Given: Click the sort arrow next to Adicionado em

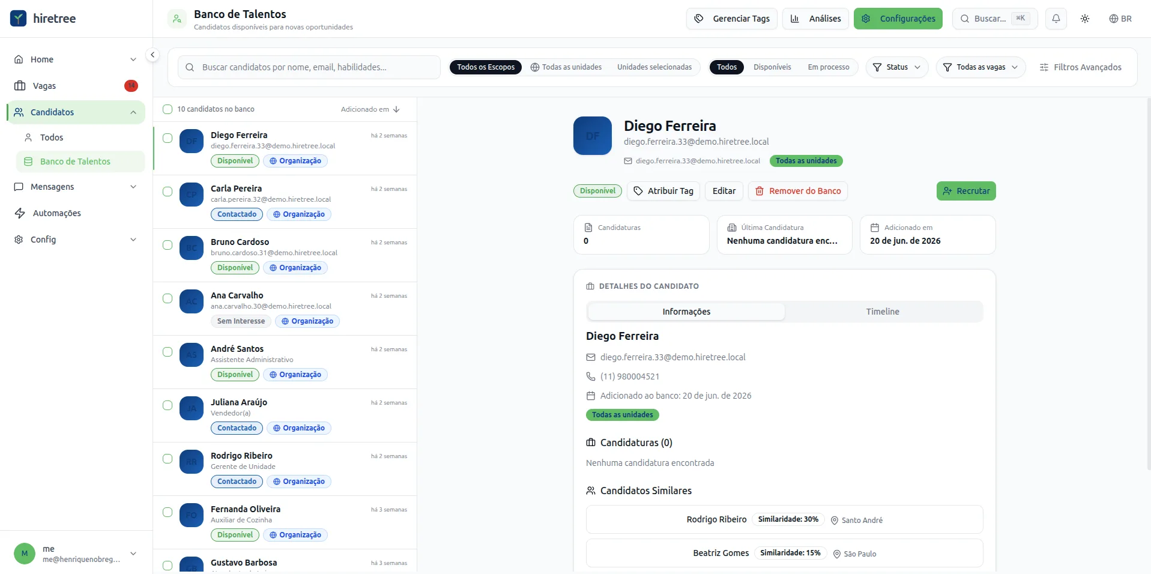Looking at the screenshot, I should [x=396, y=109].
